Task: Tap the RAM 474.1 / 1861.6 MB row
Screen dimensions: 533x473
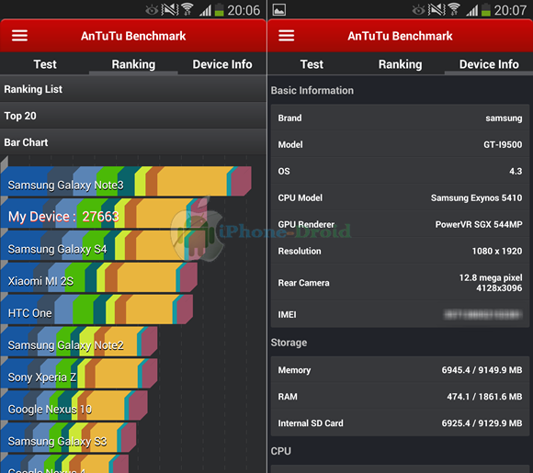Action: click(400, 397)
